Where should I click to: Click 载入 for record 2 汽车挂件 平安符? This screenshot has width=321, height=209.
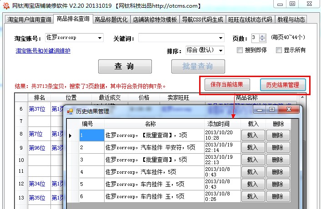point(253,147)
